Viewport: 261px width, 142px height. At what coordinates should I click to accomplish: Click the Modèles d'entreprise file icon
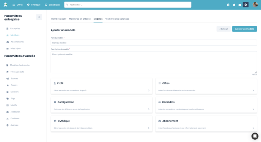7,65
